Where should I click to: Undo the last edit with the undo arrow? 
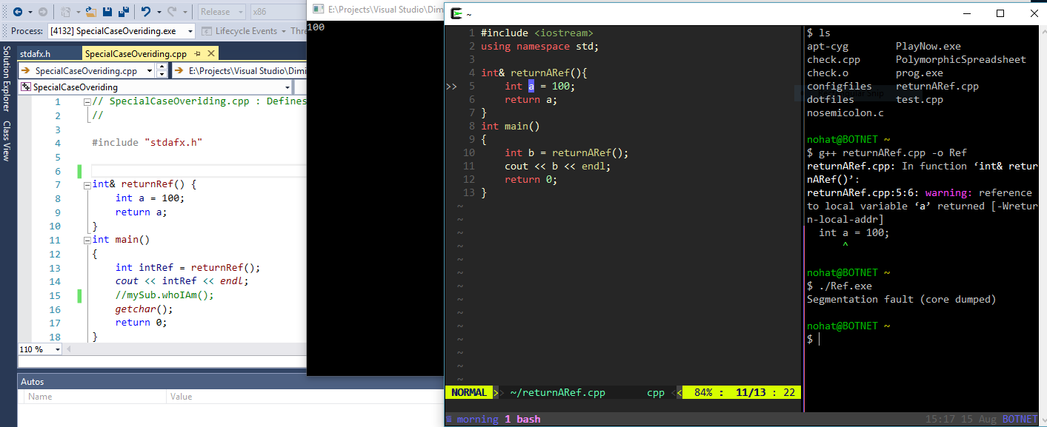pos(146,12)
